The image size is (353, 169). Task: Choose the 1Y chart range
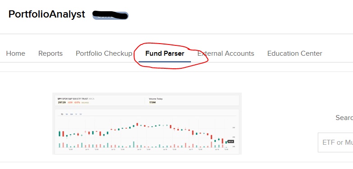(76, 114)
